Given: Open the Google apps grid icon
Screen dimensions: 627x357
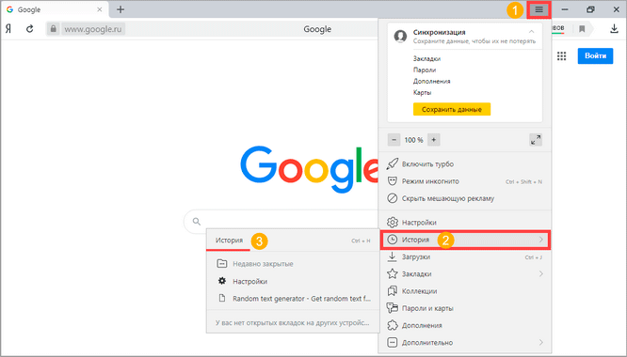Looking at the screenshot, I should [561, 55].
